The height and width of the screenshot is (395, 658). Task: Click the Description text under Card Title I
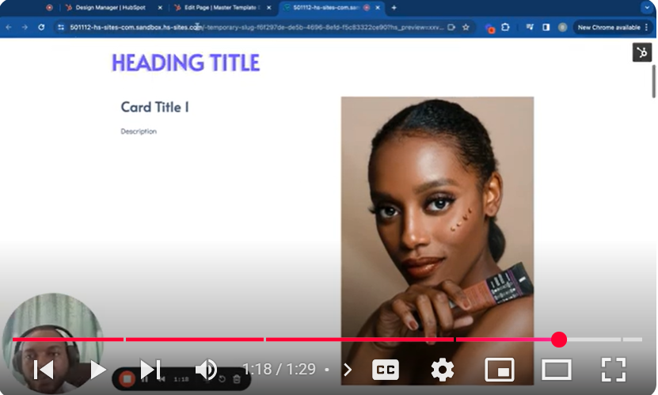pyautogui.click(x=139, y=131)
